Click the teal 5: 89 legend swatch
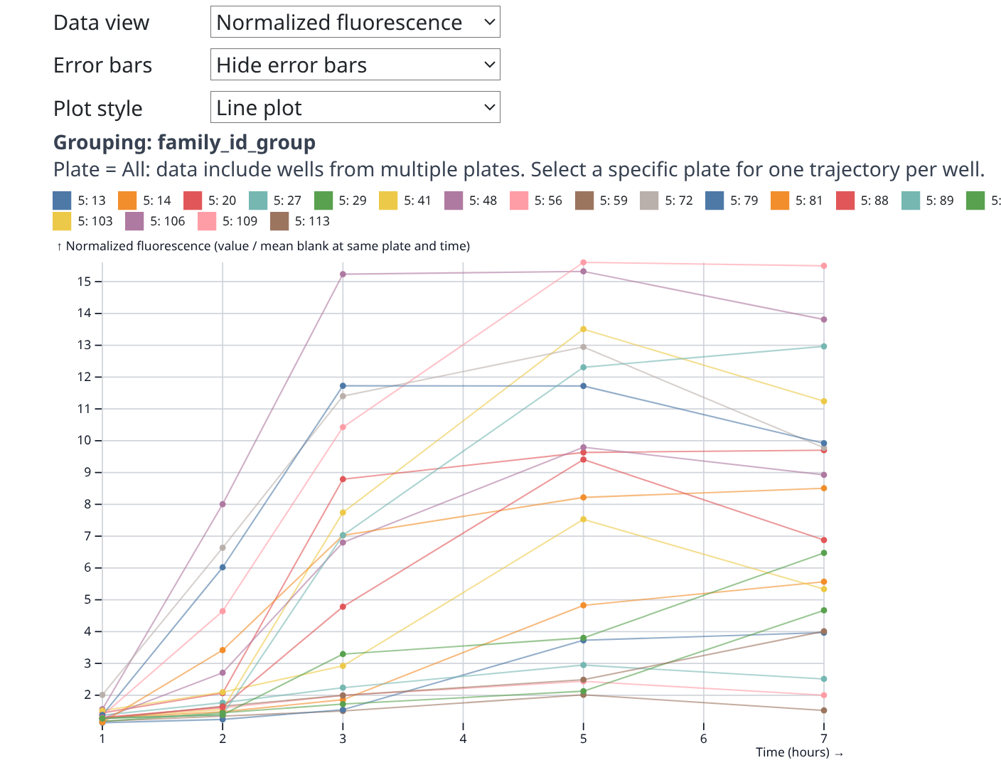This screenshot has height=770, width=1001. point(911,200)
